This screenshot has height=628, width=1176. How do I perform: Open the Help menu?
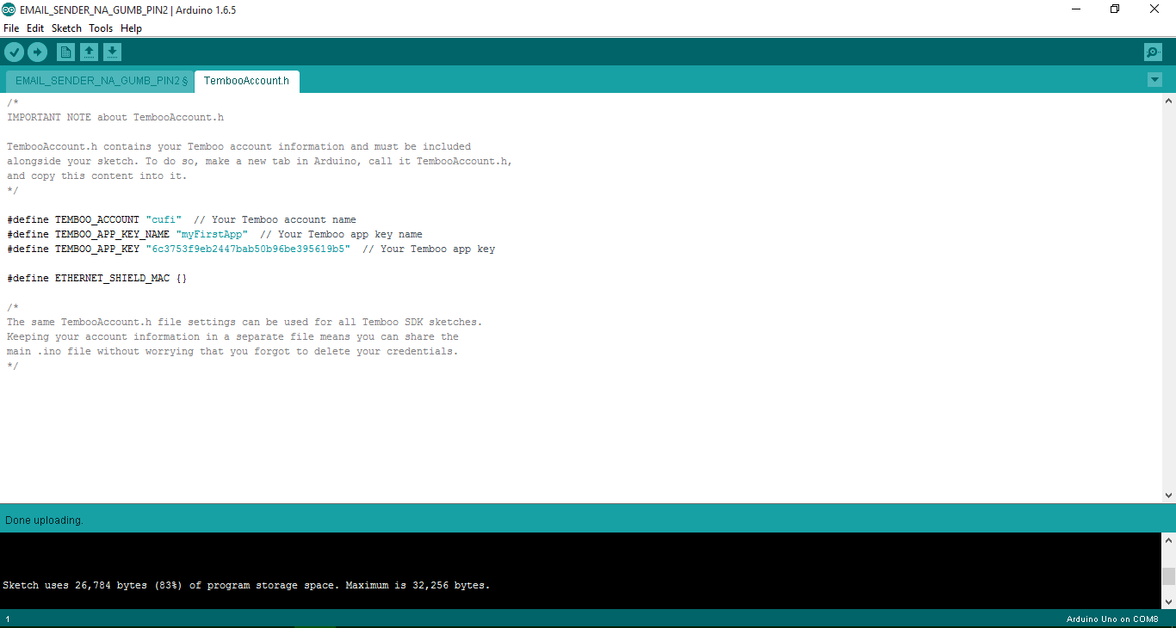tap(131, 28)
